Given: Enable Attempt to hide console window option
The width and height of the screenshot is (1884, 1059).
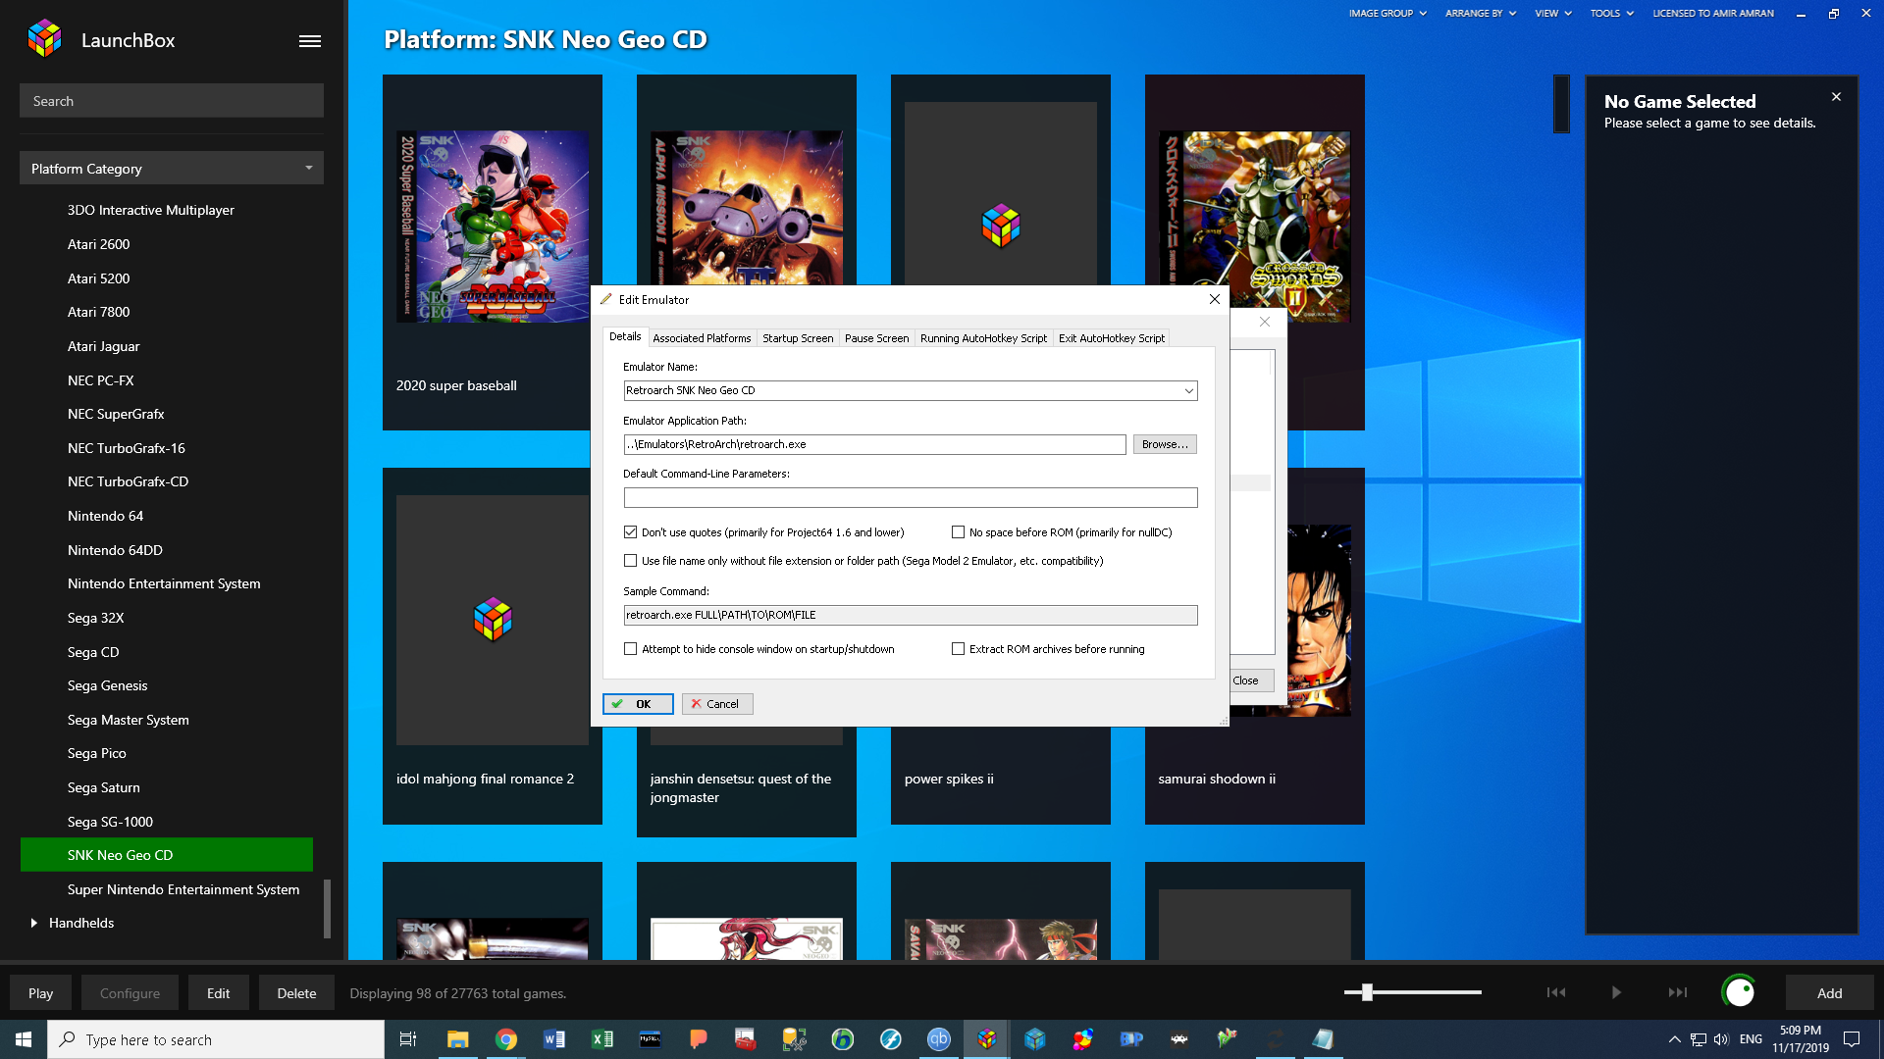Looking at the screenshot, I should tap(631, 649).
